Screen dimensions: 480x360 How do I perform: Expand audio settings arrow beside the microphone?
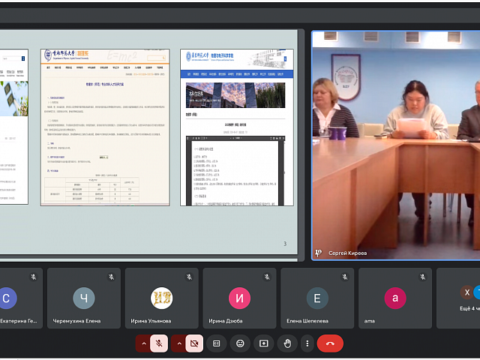point(142,343)
